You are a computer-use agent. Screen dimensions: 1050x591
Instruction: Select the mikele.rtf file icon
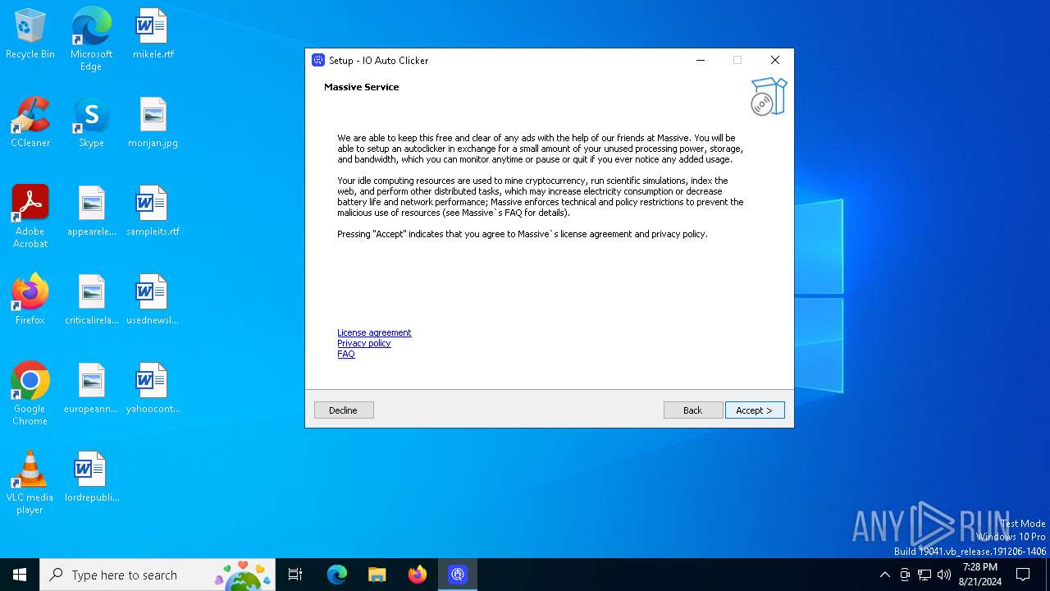click(x=153, y=34)
